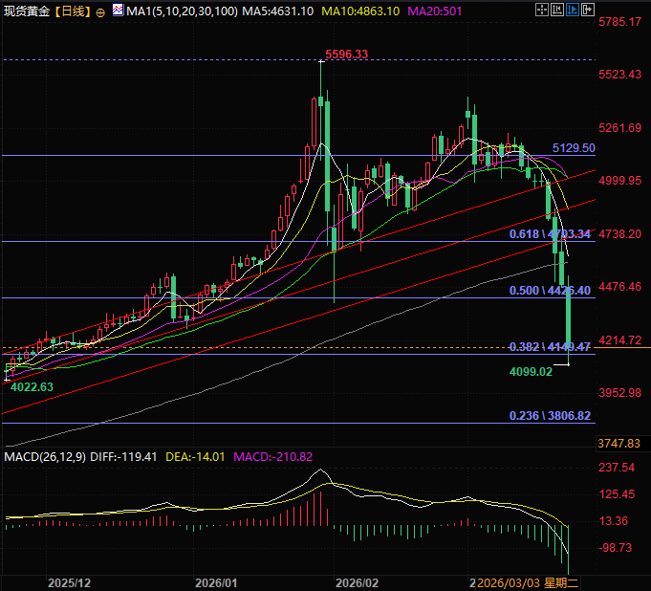Click the 5596.33 high price label
The height and width of the screenshot is (591, 651).
[347, 54]
